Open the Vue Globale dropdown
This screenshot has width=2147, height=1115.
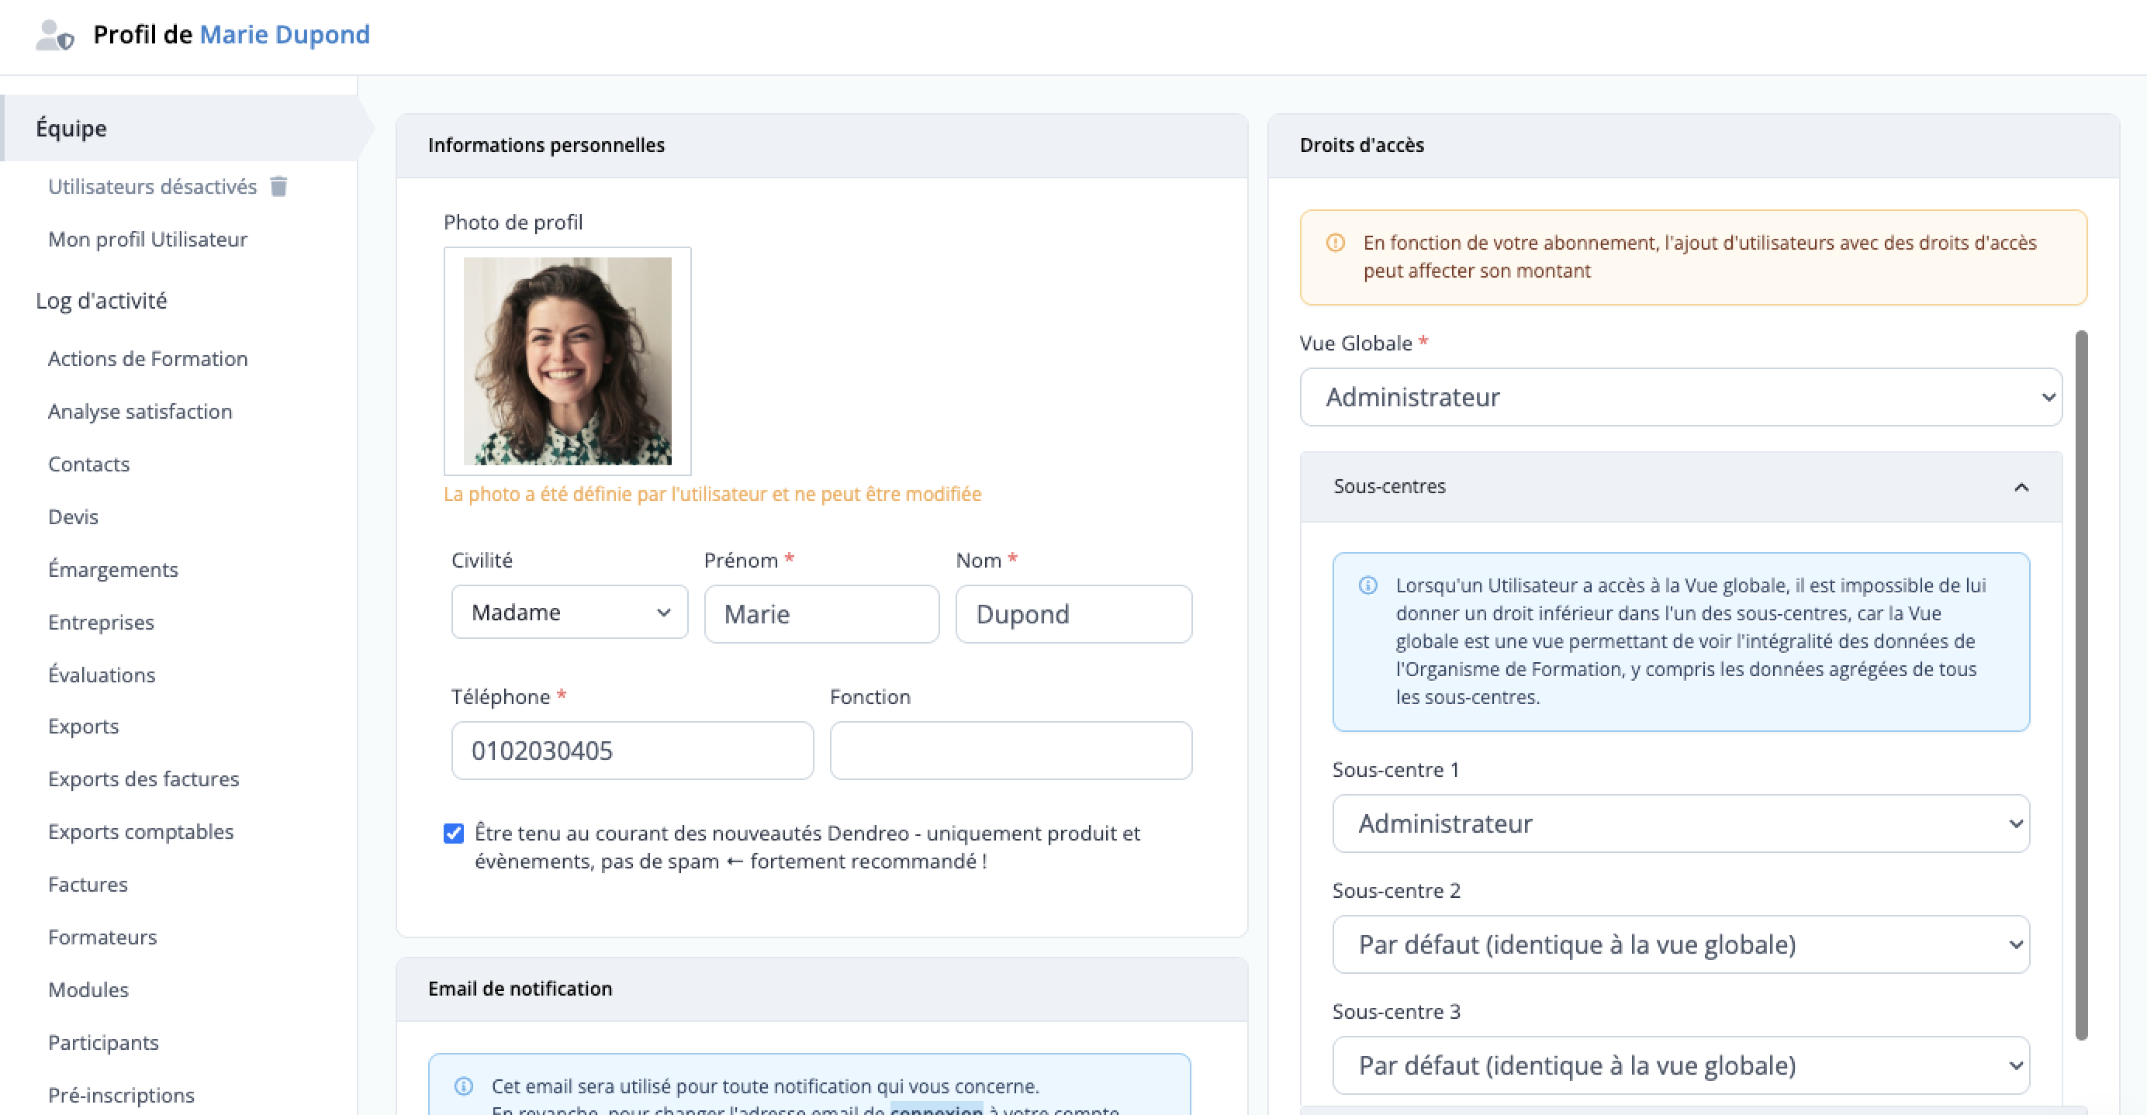(x=1680, y=398)
